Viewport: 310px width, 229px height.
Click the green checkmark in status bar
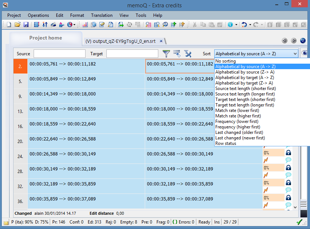[x=299, y=222]
